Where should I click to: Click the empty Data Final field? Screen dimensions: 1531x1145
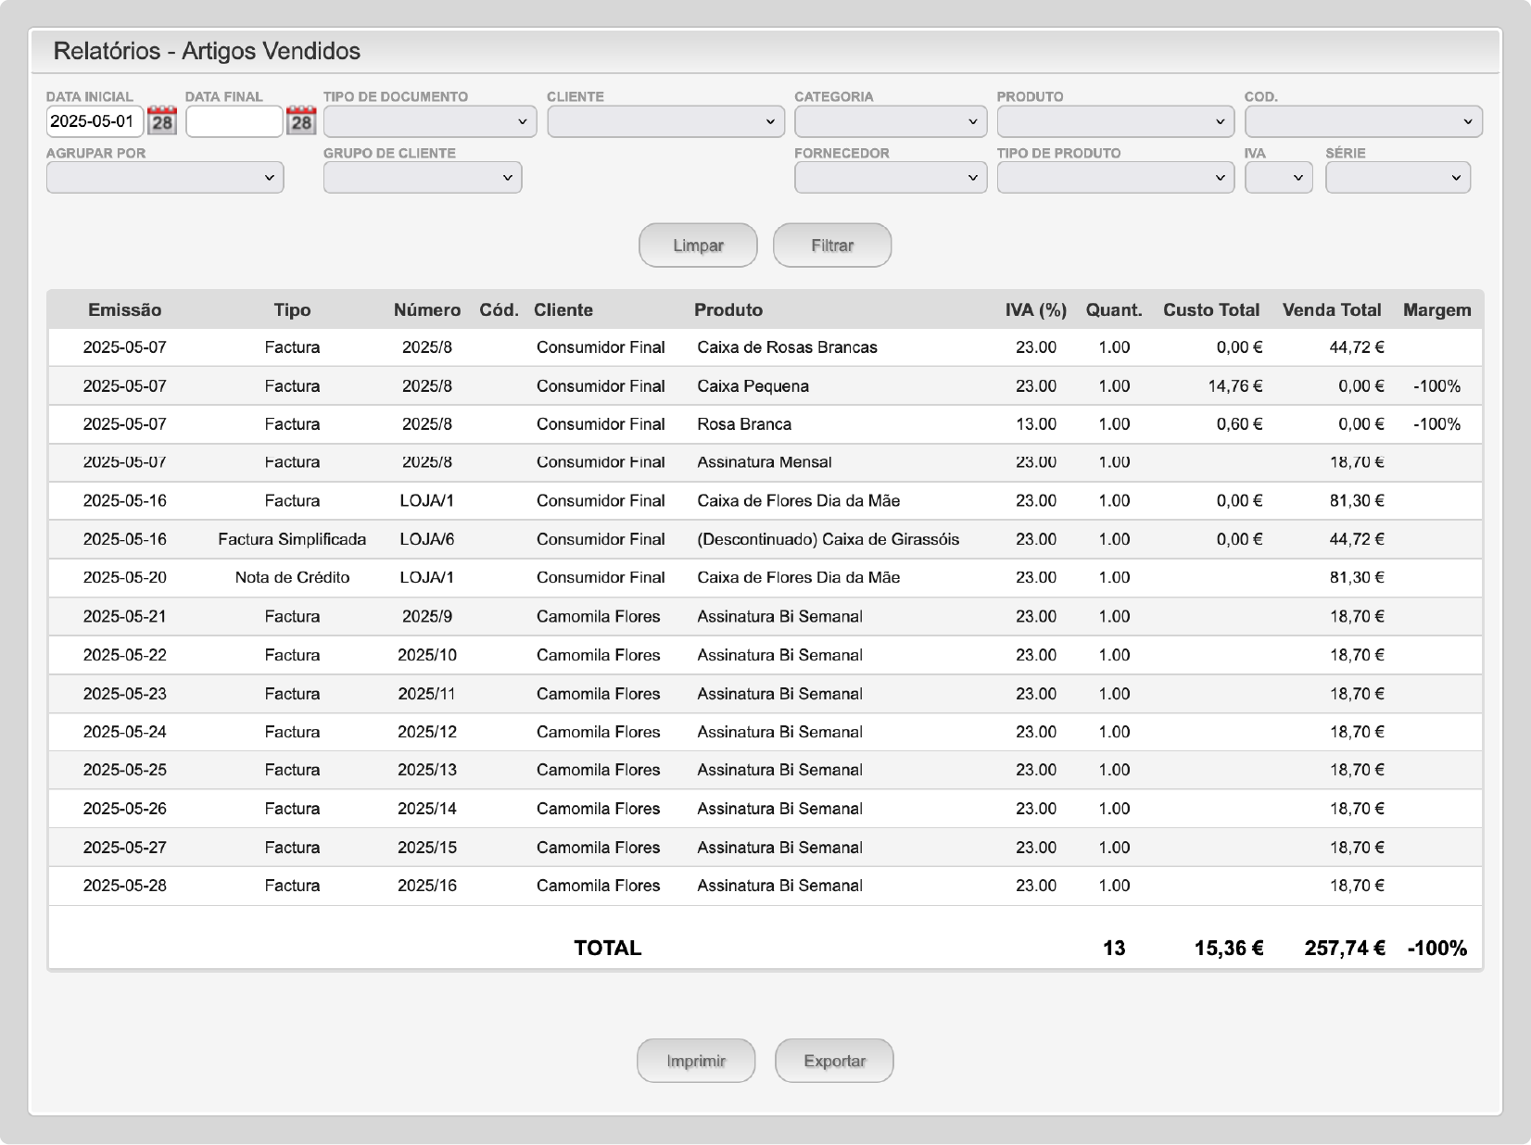click(x=234, y=121)
